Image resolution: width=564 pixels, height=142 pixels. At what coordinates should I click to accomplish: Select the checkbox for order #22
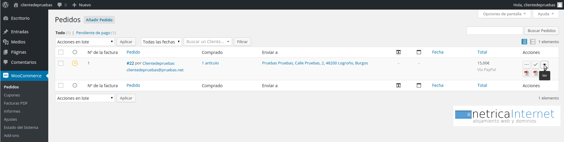[61, 63]
